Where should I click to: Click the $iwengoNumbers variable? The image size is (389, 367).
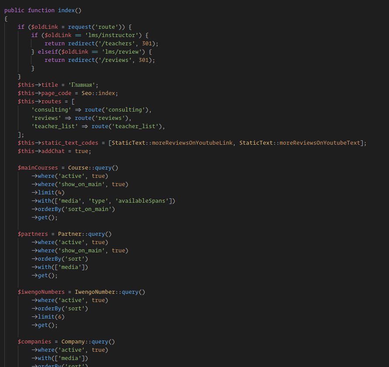tap(41, 292)
